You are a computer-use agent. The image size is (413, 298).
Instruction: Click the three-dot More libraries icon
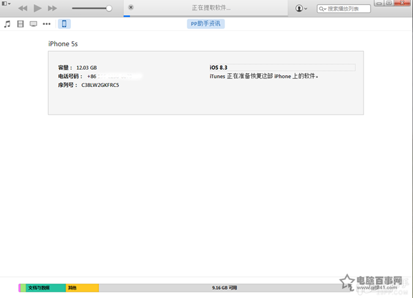[47, 24]
